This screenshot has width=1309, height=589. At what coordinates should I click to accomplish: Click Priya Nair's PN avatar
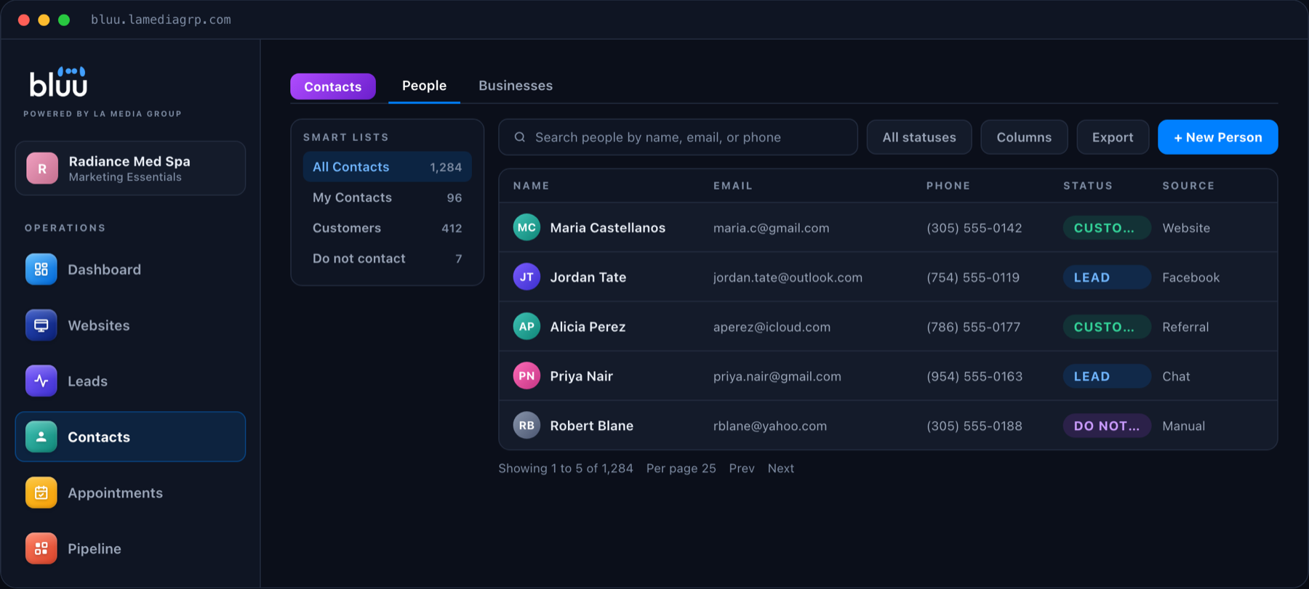click(527, 376)
